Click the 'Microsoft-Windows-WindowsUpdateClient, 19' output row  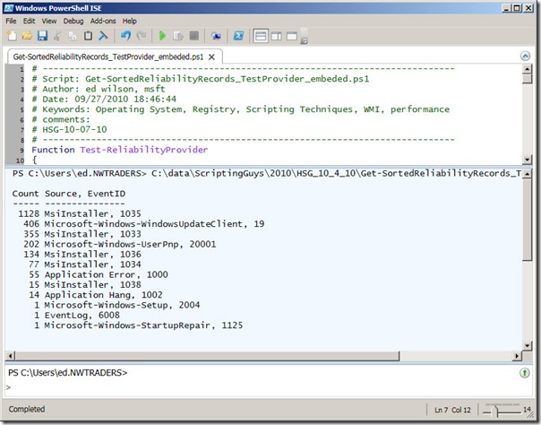(x=144, y=224)
